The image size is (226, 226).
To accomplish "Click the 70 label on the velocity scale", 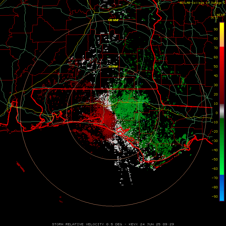I will click(x=216, y=48).
